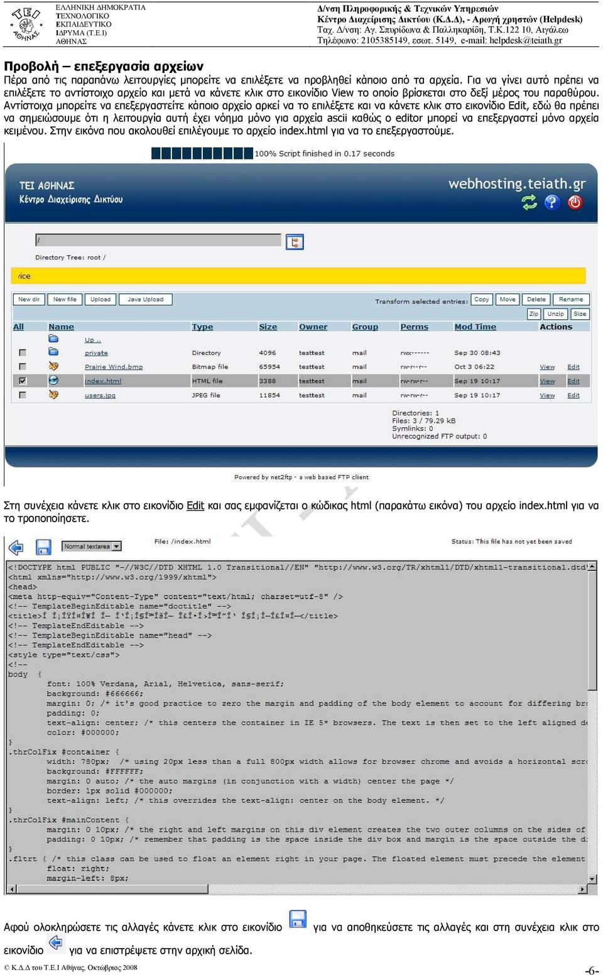Click the Copy button
Image resolution: width=603 pixels, height=975 pixels.
pyautogui.click(x=482, y=300)
